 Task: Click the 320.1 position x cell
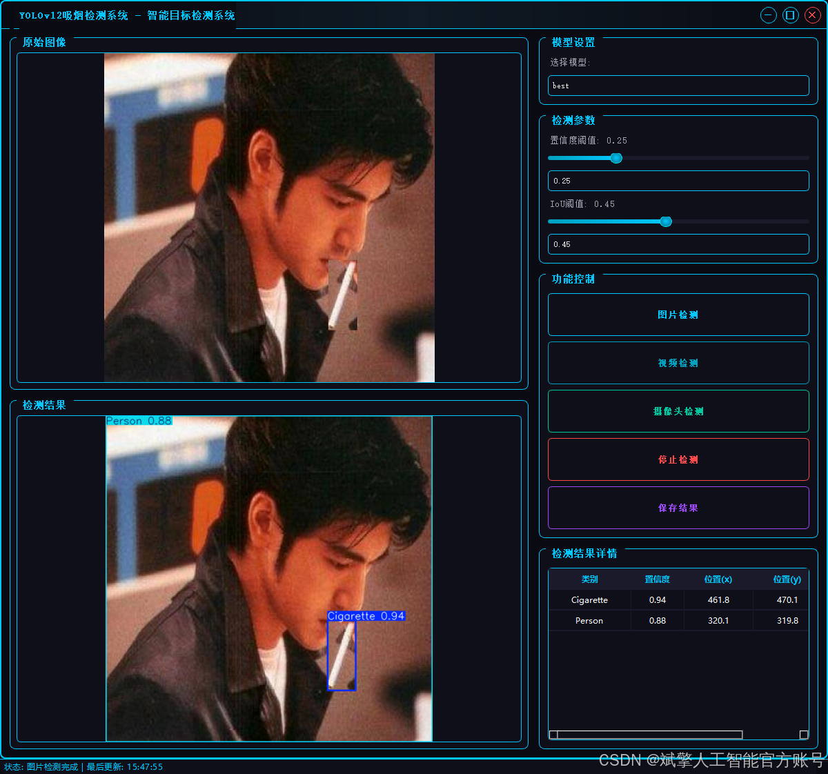[718, 621]
